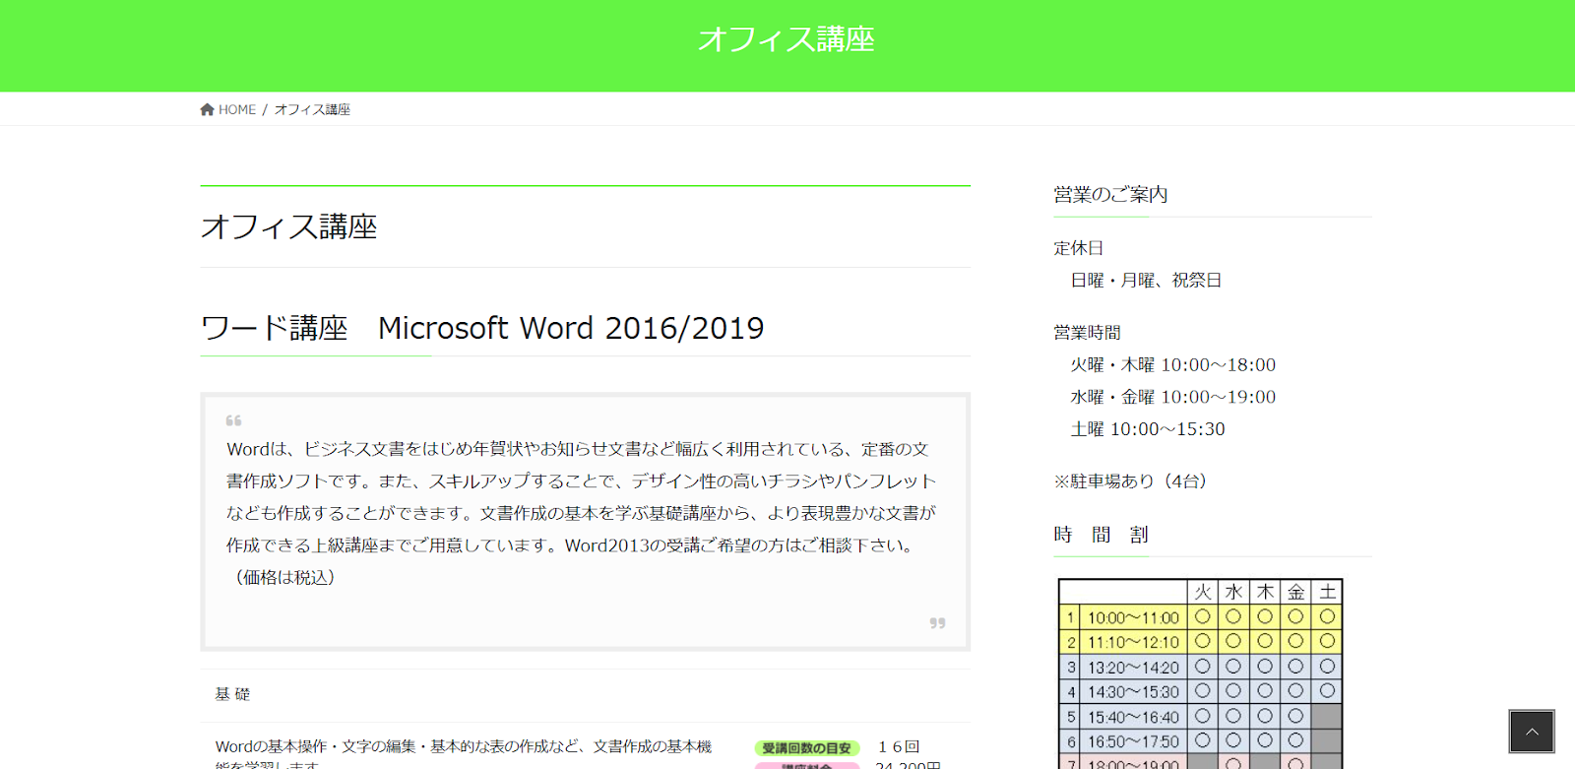Click the 営業のご案内 sidebar heading
Viewport: 1575px width, 769px height.
1110,194
